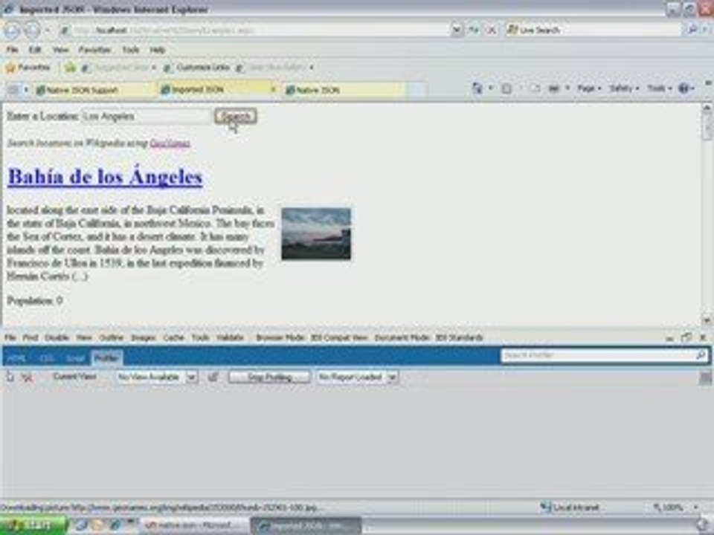Open the Favorites star button
This screenshot has width=714, height=535.
coord(28,68)
